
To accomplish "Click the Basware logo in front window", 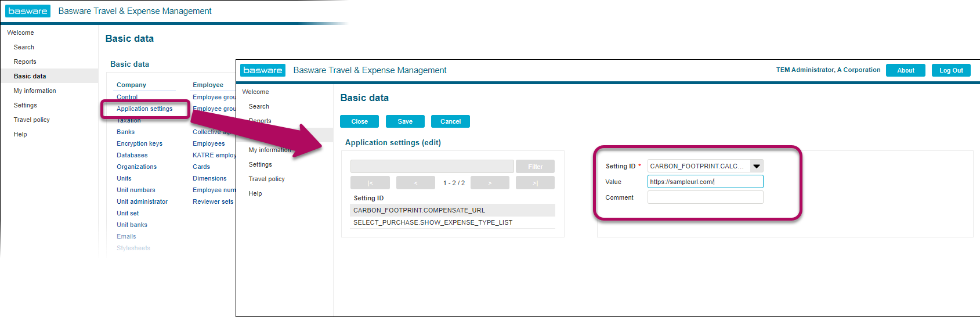I will (x=263, y=70).
